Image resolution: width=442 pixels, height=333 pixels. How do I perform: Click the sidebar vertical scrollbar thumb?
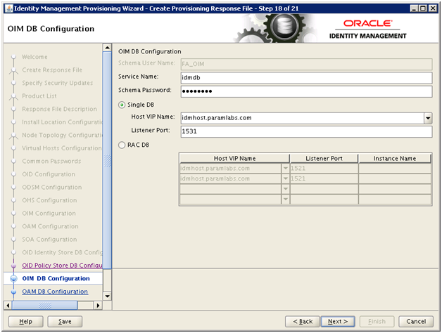click(108, 160)
